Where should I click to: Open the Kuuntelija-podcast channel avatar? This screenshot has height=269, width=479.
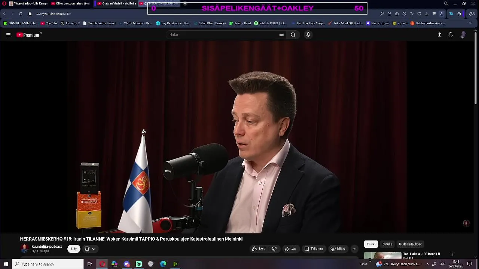click(25, 248)
